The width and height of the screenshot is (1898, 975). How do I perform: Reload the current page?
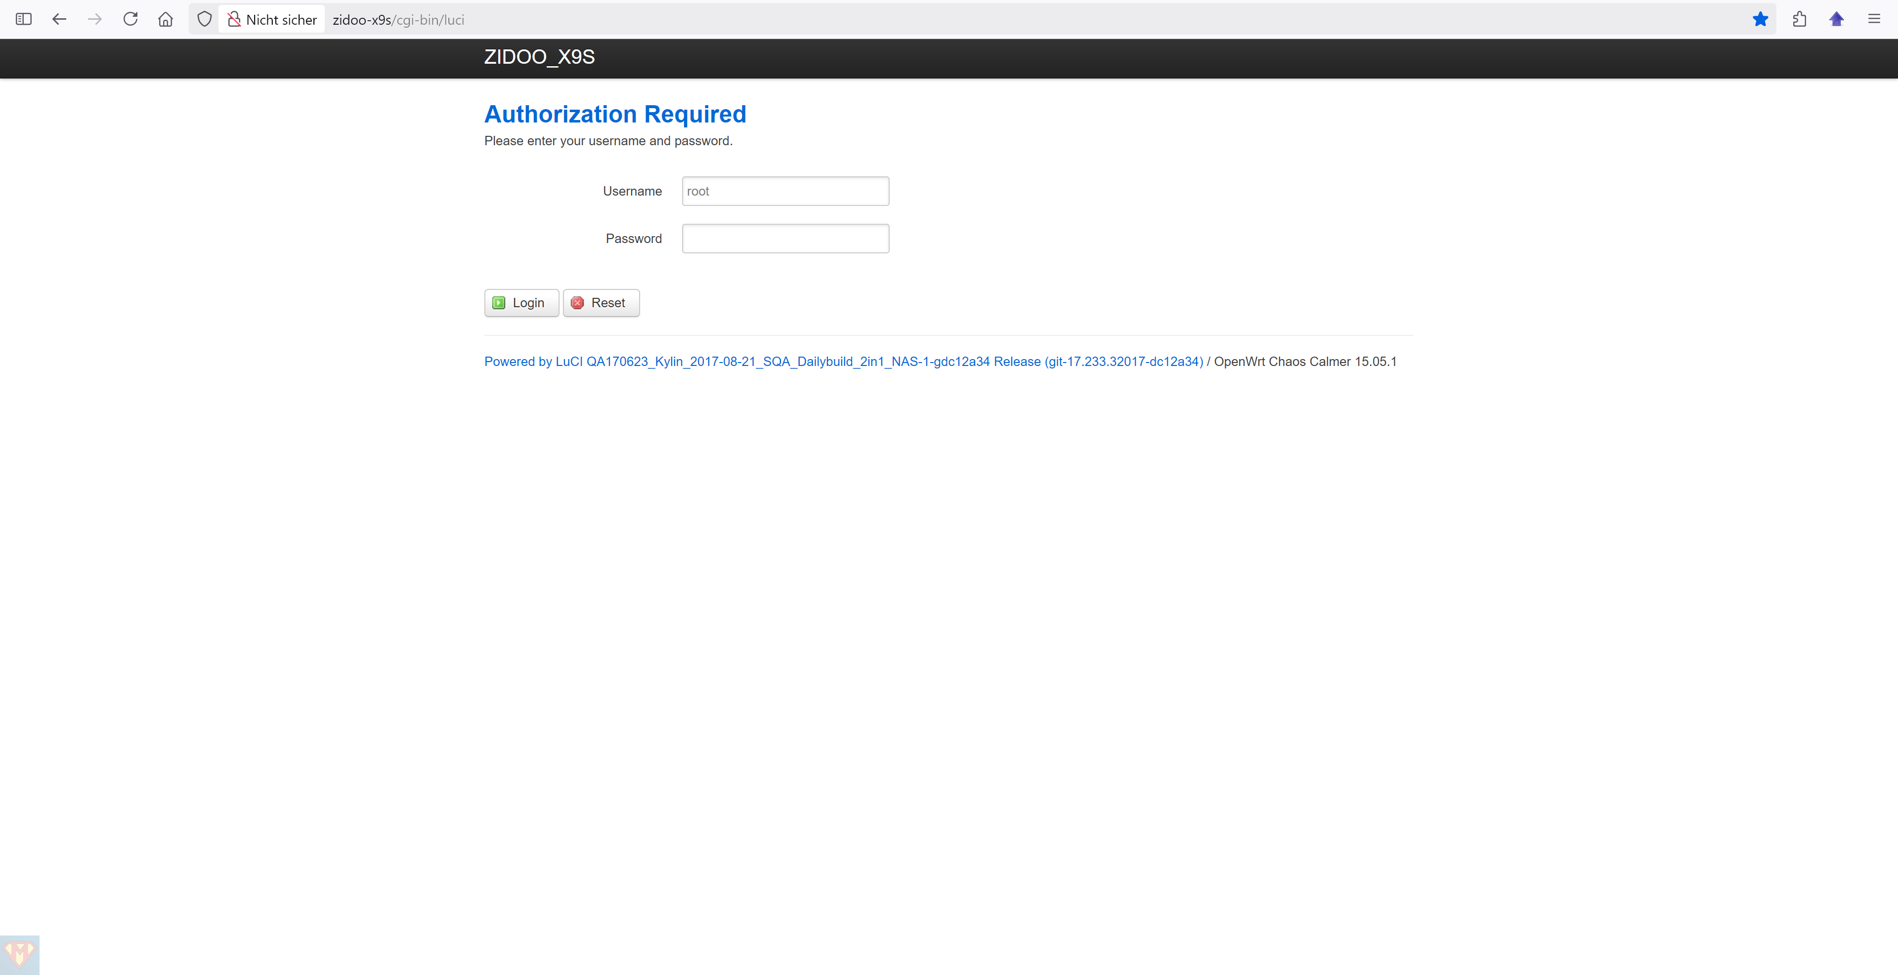point(130,19)
